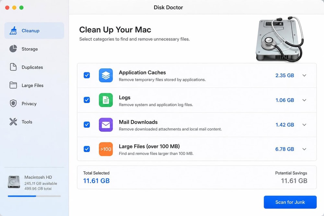The height and width of the screenshot is (216, 324).
Task: Uncheck the Application Caches checkbox
Action: point(87,75)
